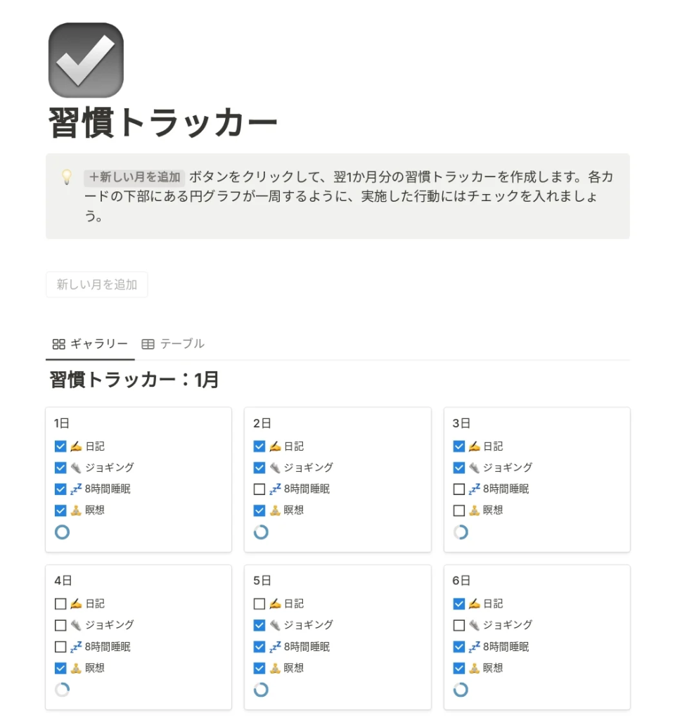This screenshot has width=675, height=720.
Task: Uncheck 日記 checkbox on 1日 card
Action: coord(60,446)
